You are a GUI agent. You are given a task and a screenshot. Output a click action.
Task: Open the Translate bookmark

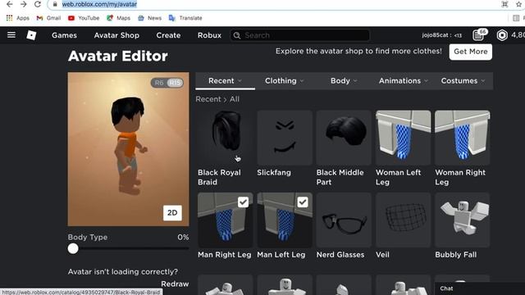click(185, 18)
